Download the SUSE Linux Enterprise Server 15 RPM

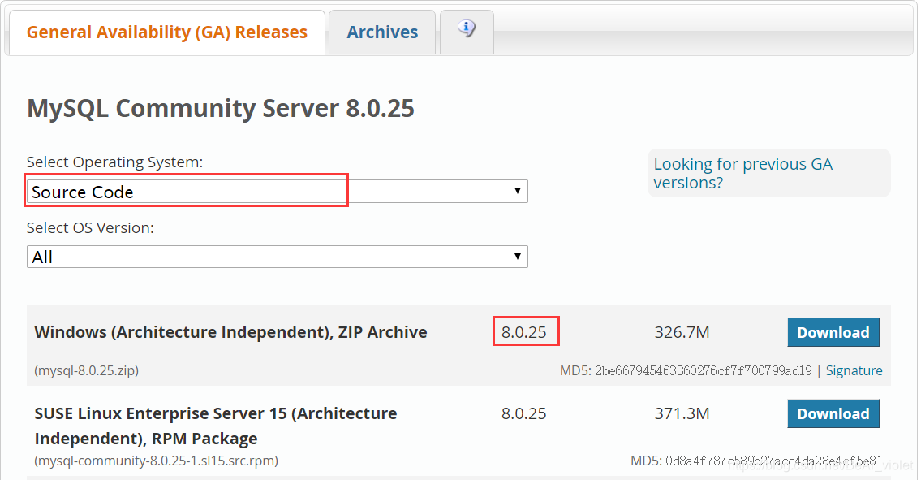coord(833,413)
